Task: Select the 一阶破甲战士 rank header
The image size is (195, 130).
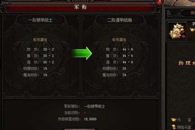Action: coord(40,20)
